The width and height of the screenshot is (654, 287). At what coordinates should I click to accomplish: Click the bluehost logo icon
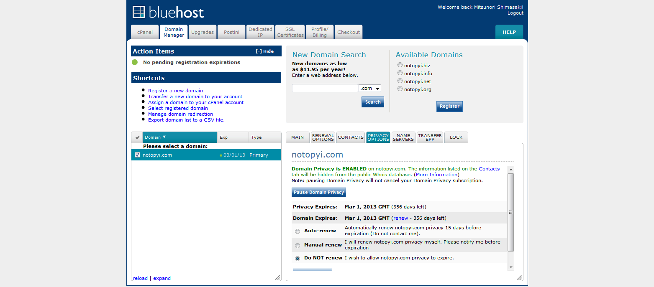pos(138,12)
